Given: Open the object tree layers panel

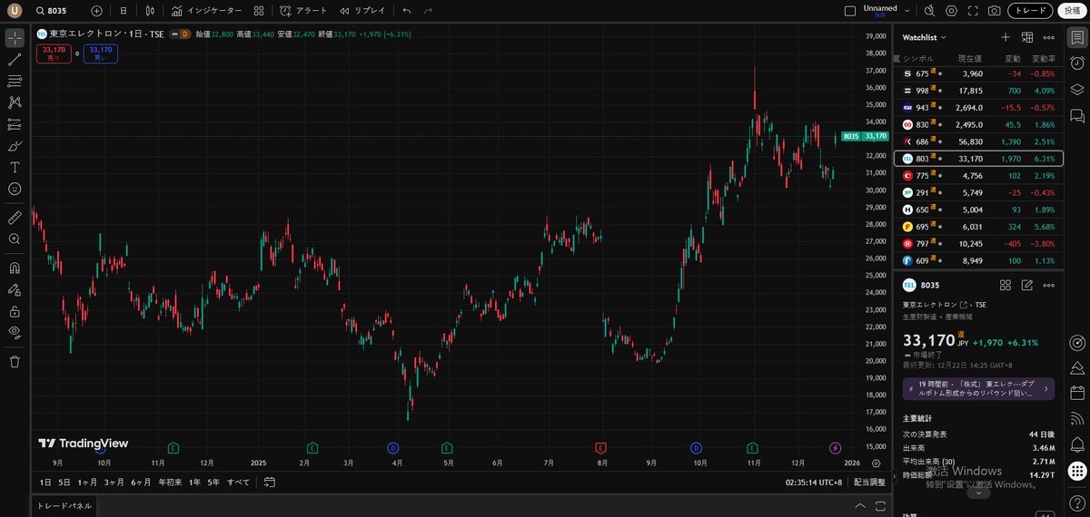Looking at the screenshot, I should pyautogui.click(x=1077, y=89).
